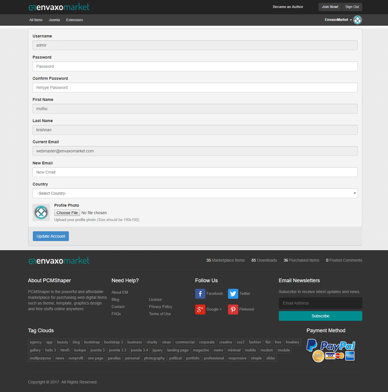
Task: Focus the New Email input field
Action: [195, 172]
